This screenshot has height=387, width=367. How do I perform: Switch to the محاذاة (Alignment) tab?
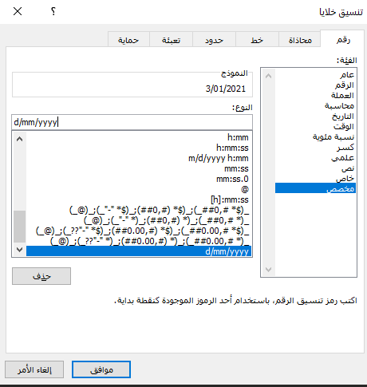click(300, 40)
